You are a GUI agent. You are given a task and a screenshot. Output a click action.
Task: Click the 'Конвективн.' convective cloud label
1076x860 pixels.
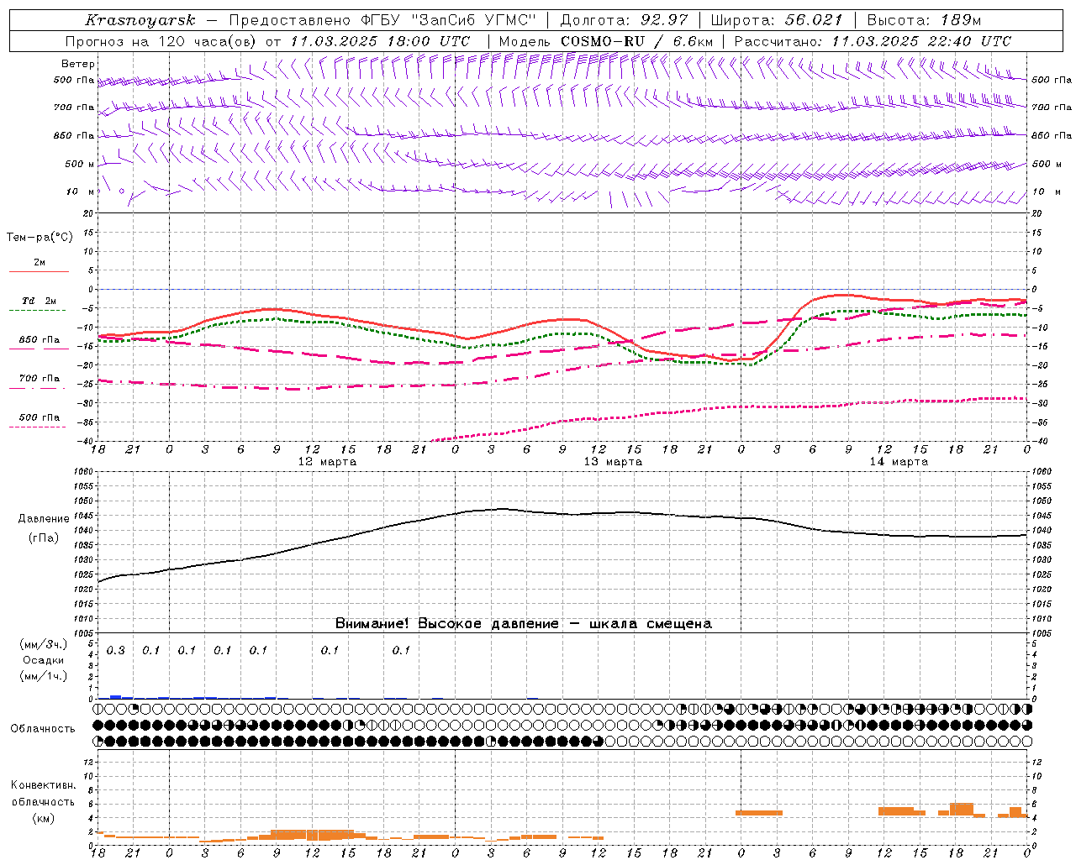(x=43, y=785)
